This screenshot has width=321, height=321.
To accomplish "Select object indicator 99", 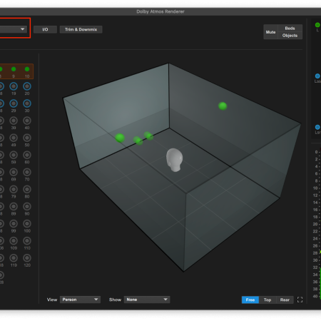I will point(14,224).
